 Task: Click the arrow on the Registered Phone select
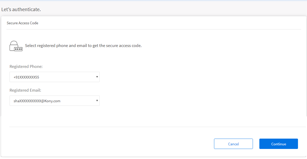97,77
